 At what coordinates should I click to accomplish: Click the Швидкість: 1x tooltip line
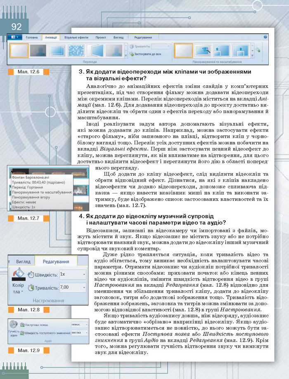click(24, 207)
